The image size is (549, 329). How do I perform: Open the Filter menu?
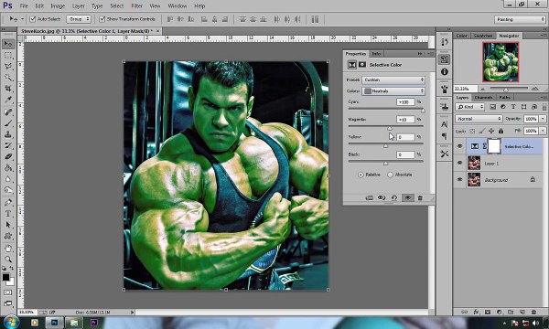136,6
